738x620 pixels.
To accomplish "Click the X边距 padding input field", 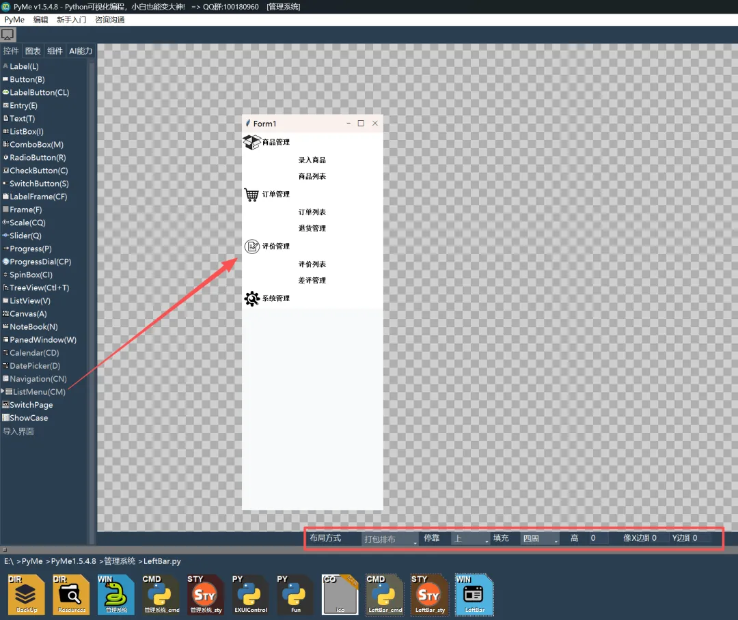I will tap(659, 538).
